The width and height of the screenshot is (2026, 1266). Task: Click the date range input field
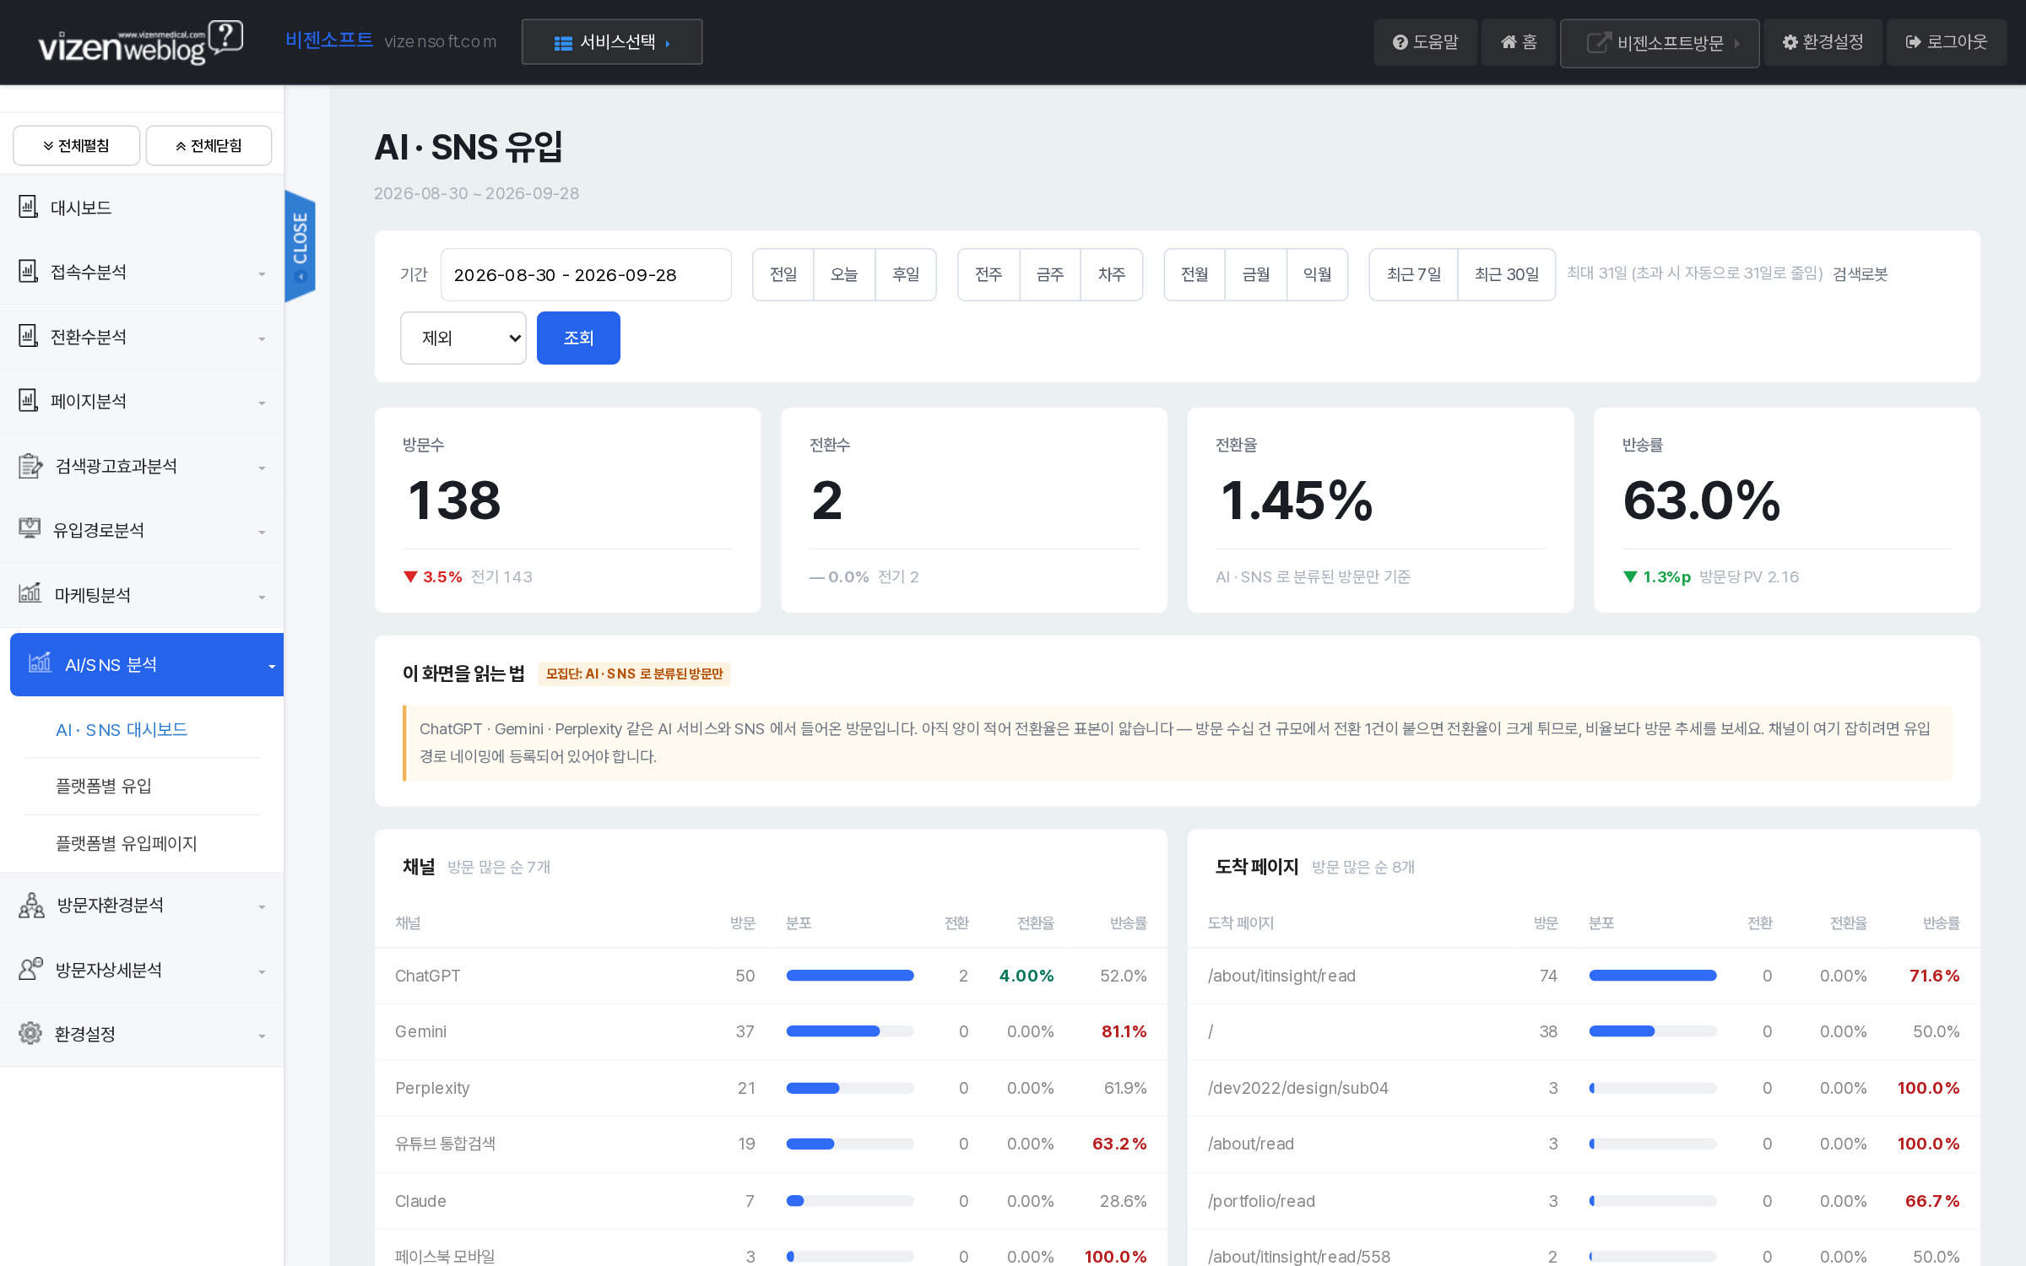point(586,274)
